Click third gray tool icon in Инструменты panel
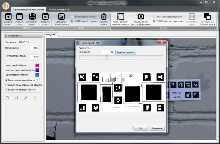This screenshot has width=220, height=144. 26,98
